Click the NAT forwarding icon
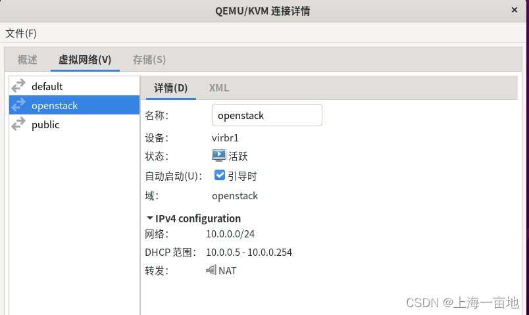 click(211, 270)
